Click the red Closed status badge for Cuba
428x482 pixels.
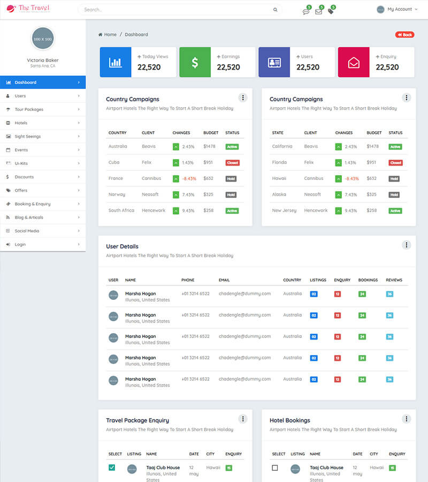coord(232,163)
